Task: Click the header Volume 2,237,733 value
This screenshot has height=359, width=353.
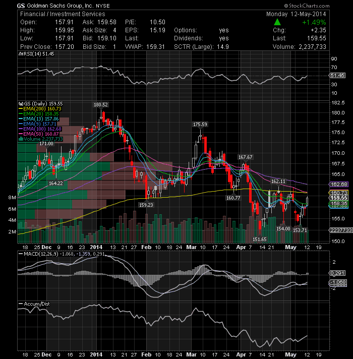Action: (312, 47)
